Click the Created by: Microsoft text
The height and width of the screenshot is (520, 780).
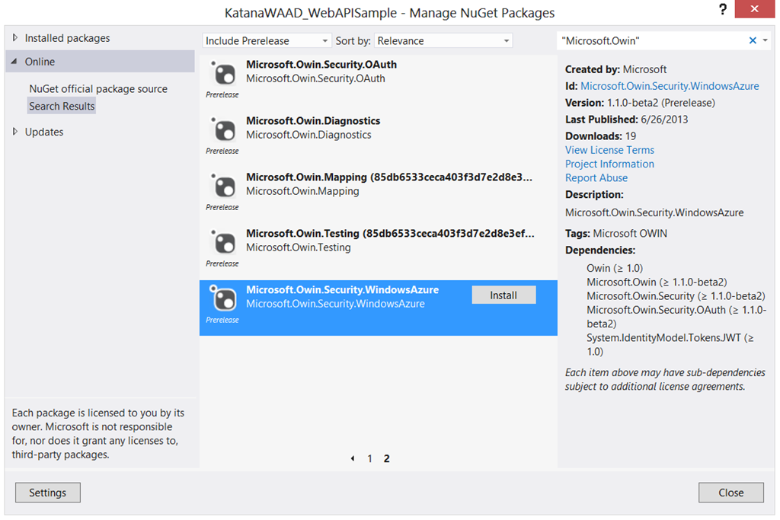pos(615,69)
